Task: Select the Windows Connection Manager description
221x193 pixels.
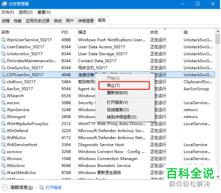Action: coord(108,159)
